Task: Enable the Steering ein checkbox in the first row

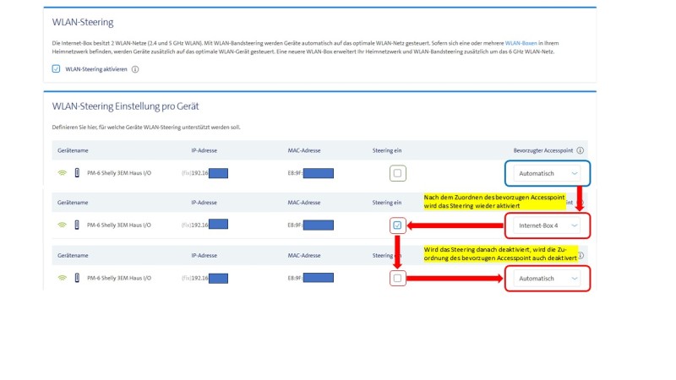Action: [398, 174]
